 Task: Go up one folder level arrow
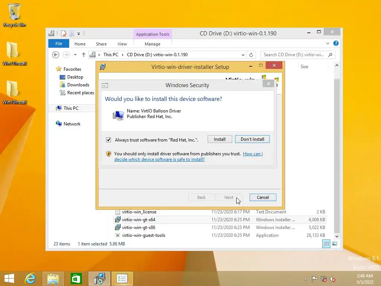(84, 55)
